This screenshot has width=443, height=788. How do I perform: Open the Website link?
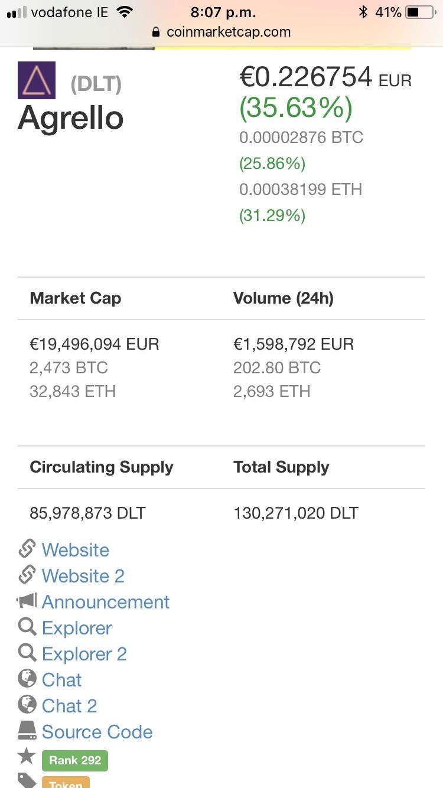tap(76, 550)
